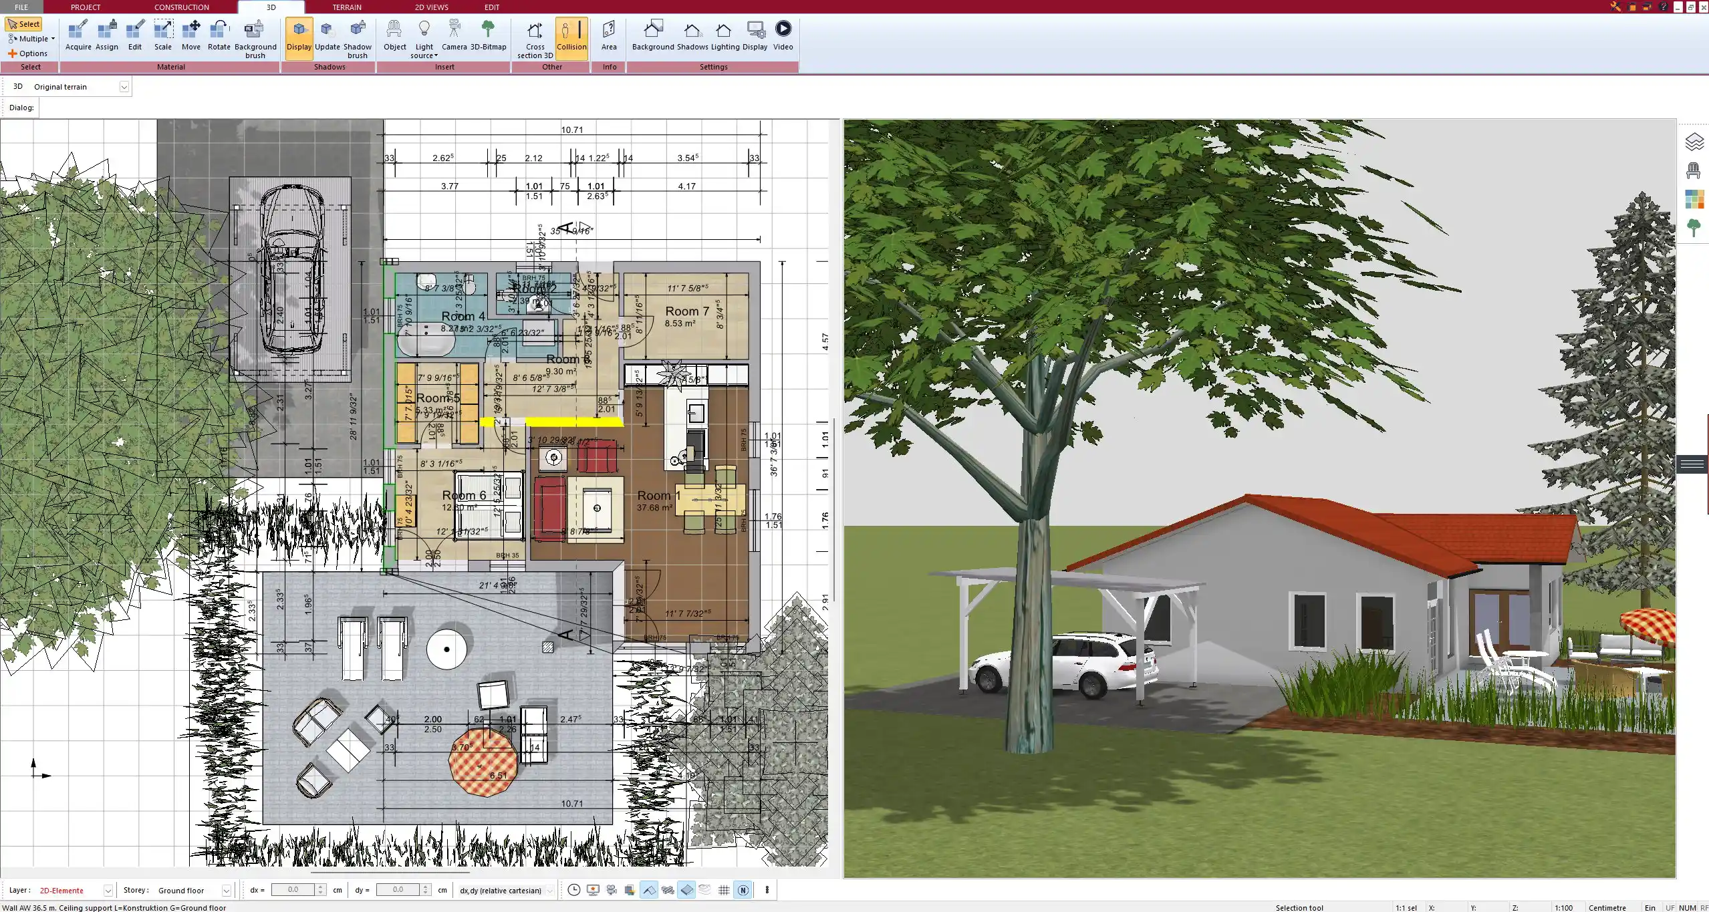
Task: Open the CONSTRUCTION ribbon tab
Action: tap(182, 7)
